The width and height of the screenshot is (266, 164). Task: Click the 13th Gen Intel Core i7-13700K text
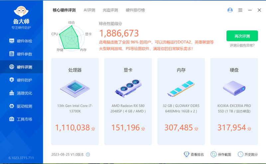click(x=75, y=109)
